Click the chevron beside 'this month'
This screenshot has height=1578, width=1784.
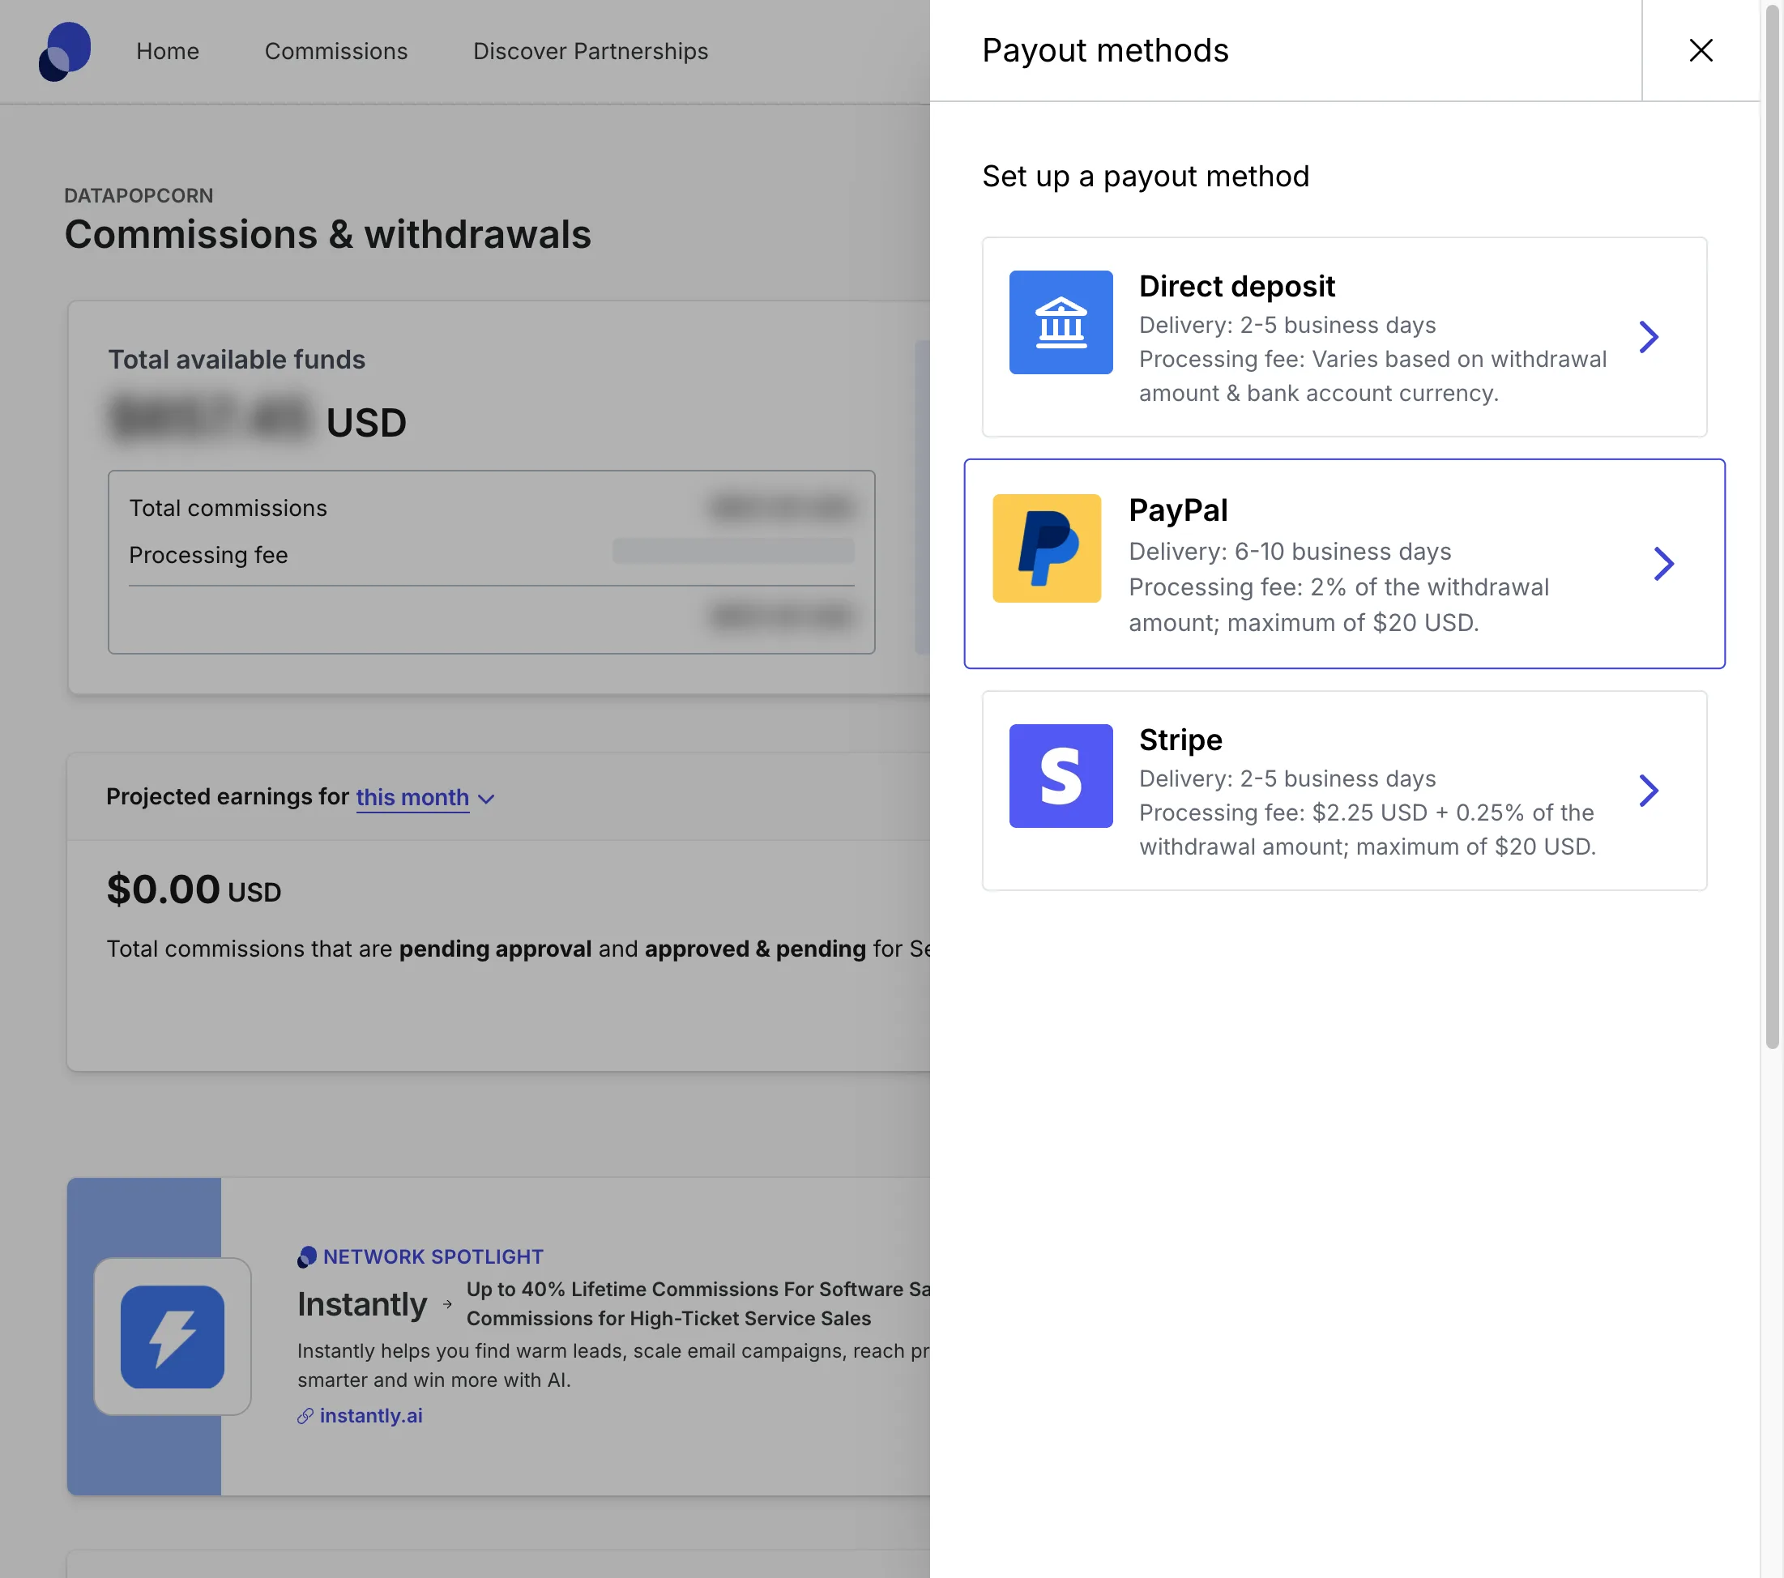coord(486,799)
